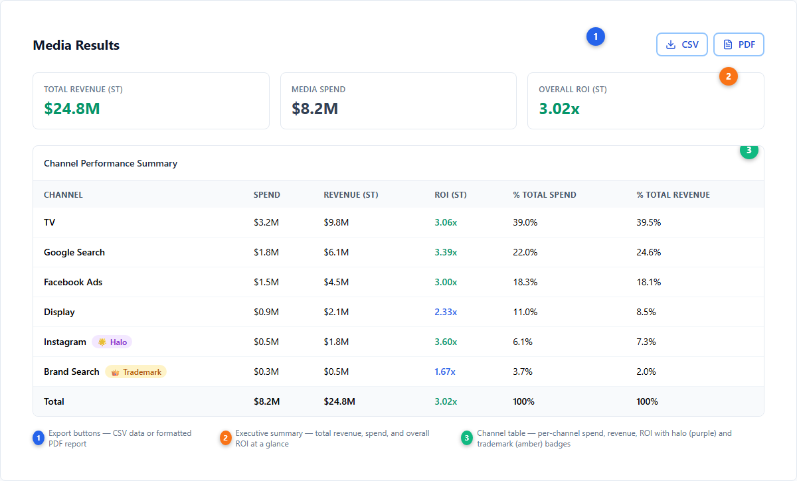Click the % TOTAL REVENUE column header
The height and width of the screenshot is (481, 797).
(x=673, y=195)
